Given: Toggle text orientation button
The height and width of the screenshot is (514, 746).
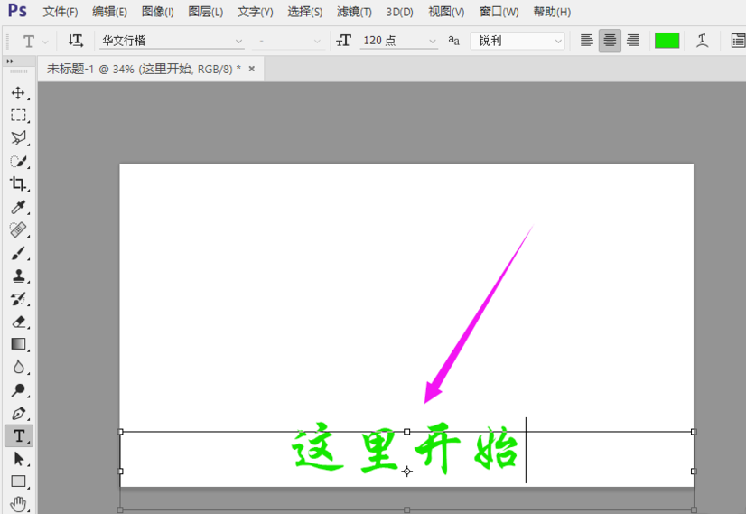Looking at the screenshot, I should tap(76, 41).
